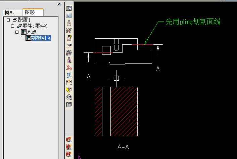Click the blue scroll annotation icon
237x159 pixels.
(x=69, y=75)
